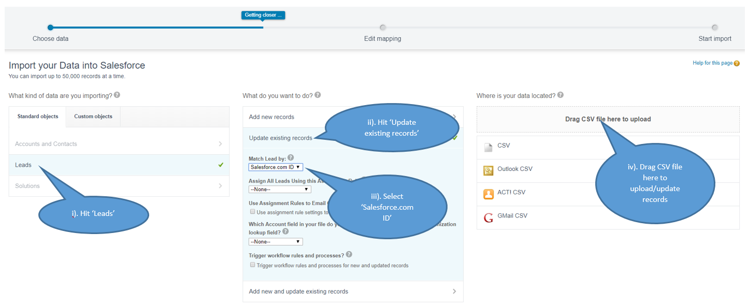Select the GMail CSV icon

pos(488,217)
